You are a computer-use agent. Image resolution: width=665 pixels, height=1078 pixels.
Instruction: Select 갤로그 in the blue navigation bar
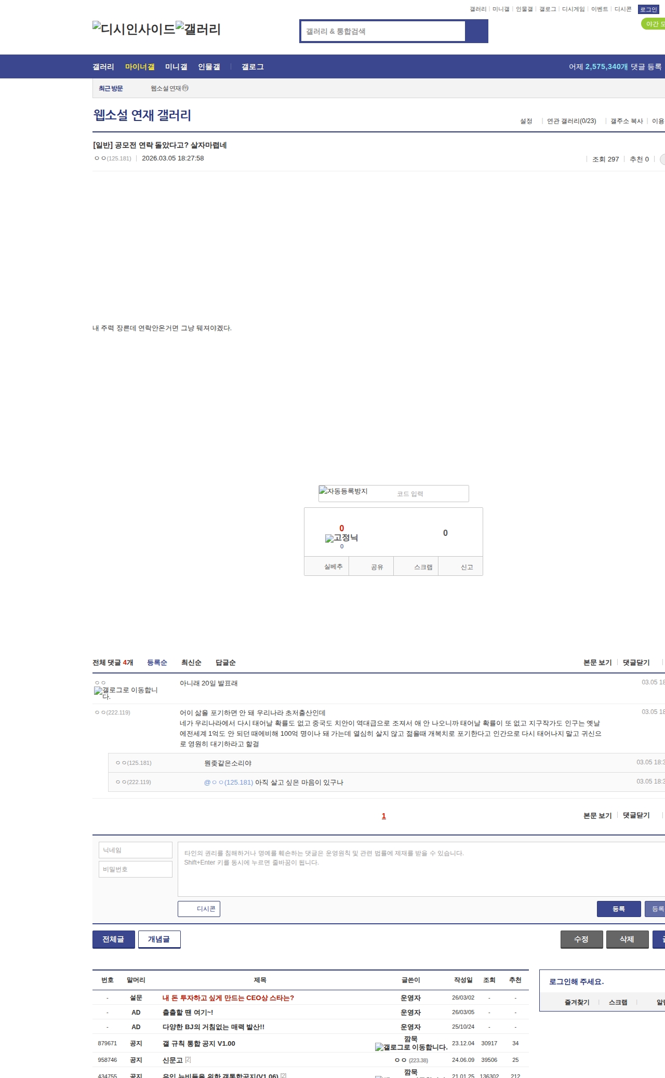[252, 67]
